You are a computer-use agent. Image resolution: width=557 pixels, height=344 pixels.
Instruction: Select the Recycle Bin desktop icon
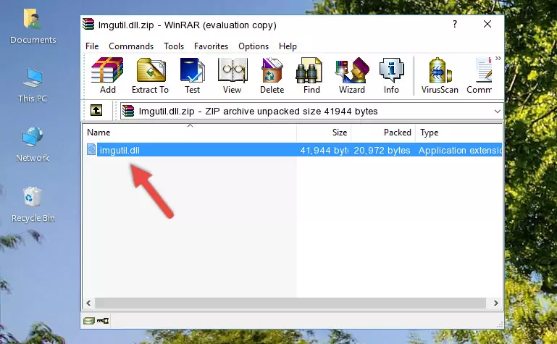(33, 204)
